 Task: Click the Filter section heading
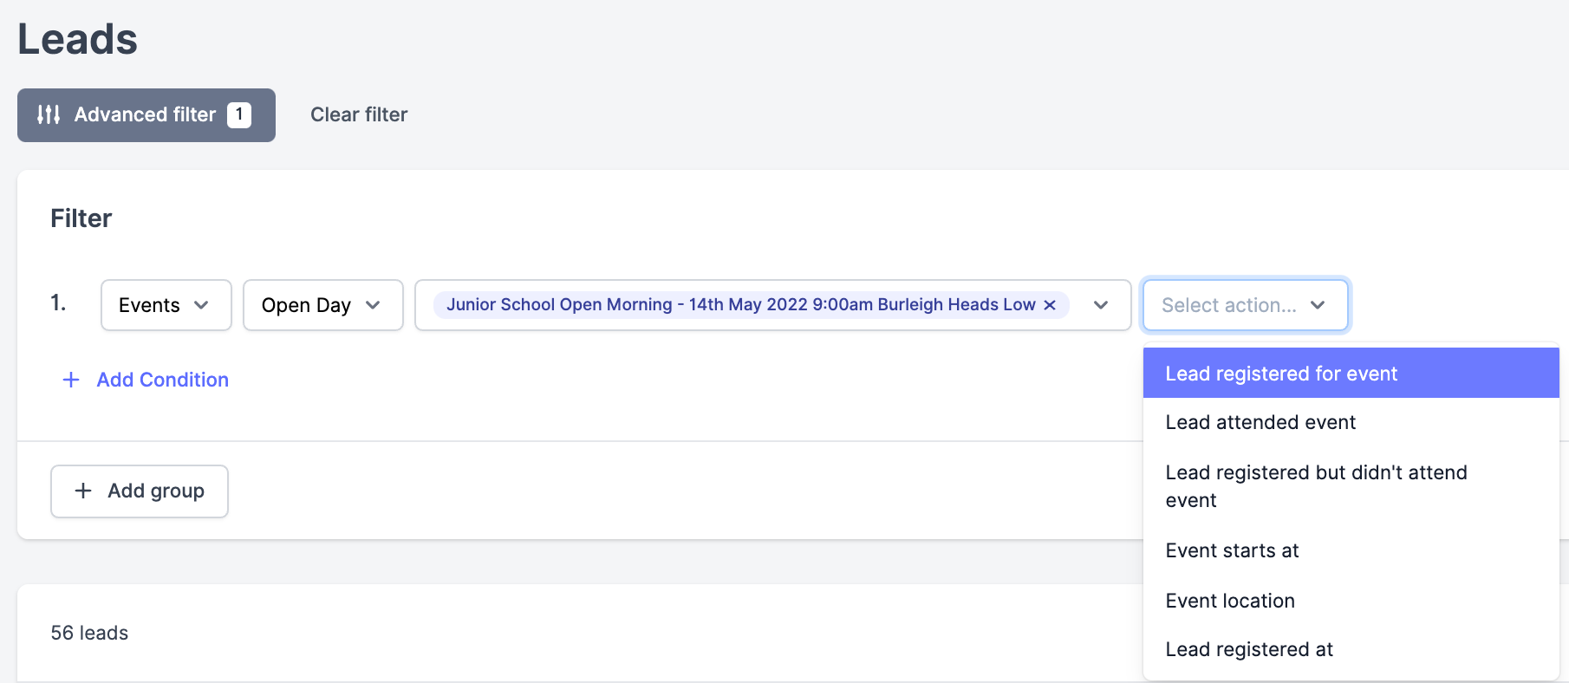(x=81, y=218)
